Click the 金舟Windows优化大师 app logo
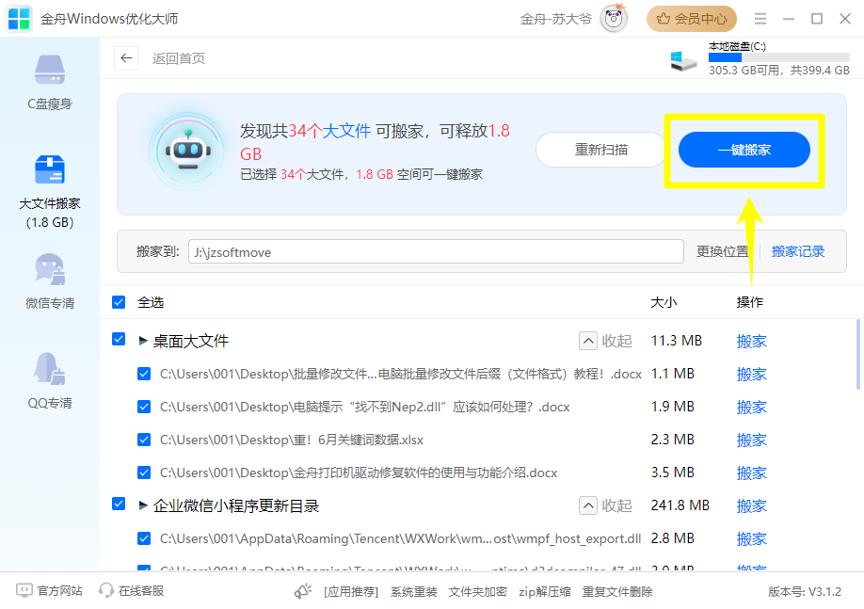This screenshot has height=609, width=864. tap(19, 19)
